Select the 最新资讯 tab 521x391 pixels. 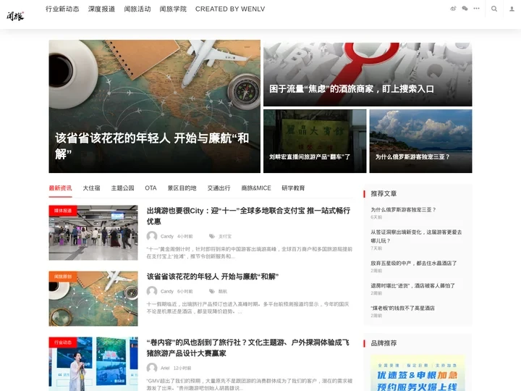tap(60, 188)
